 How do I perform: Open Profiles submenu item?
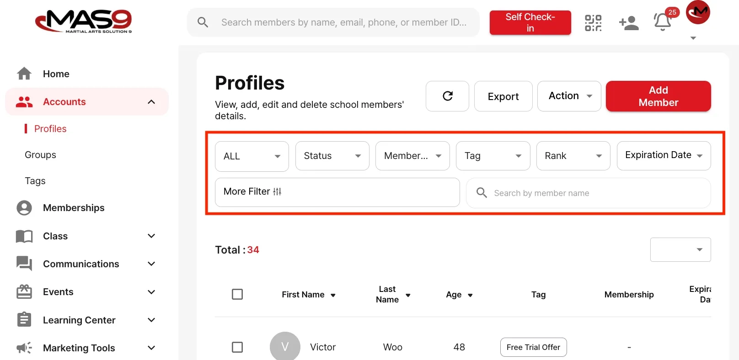click(x=50, y=129)
